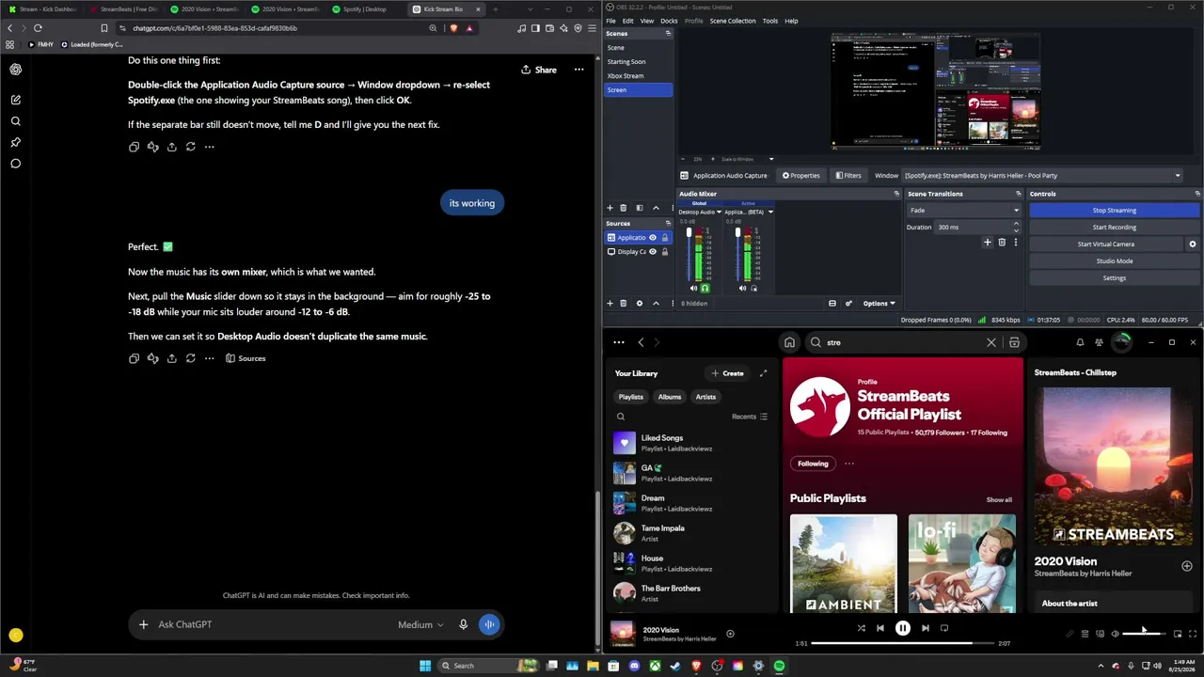
Task: Lock the Display Capture source in OBS
Action: coord(664,252)
